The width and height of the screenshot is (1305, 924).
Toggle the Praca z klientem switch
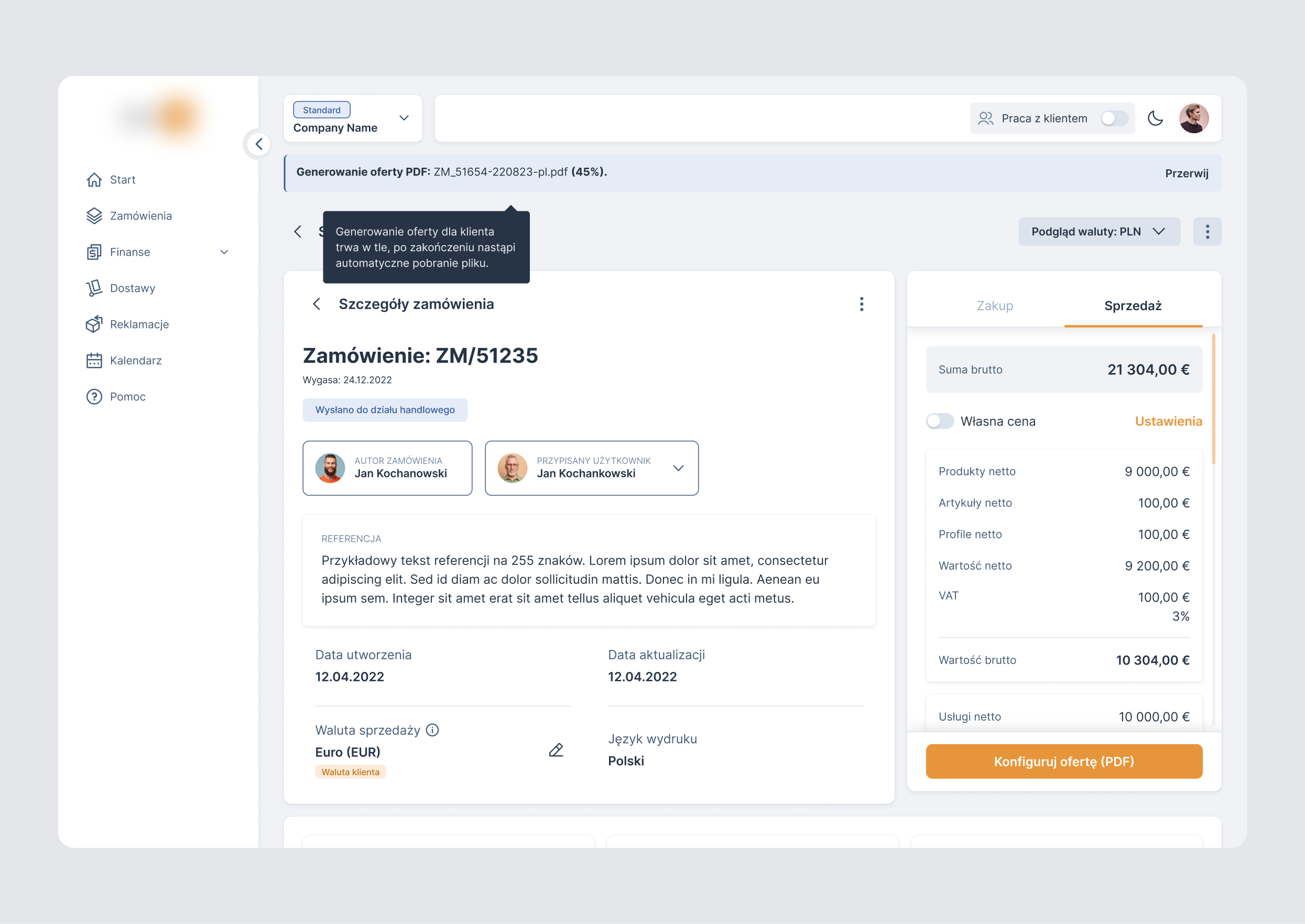point(1114,118)
